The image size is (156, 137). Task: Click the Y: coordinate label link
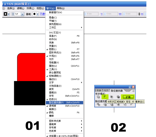[102, 14]
